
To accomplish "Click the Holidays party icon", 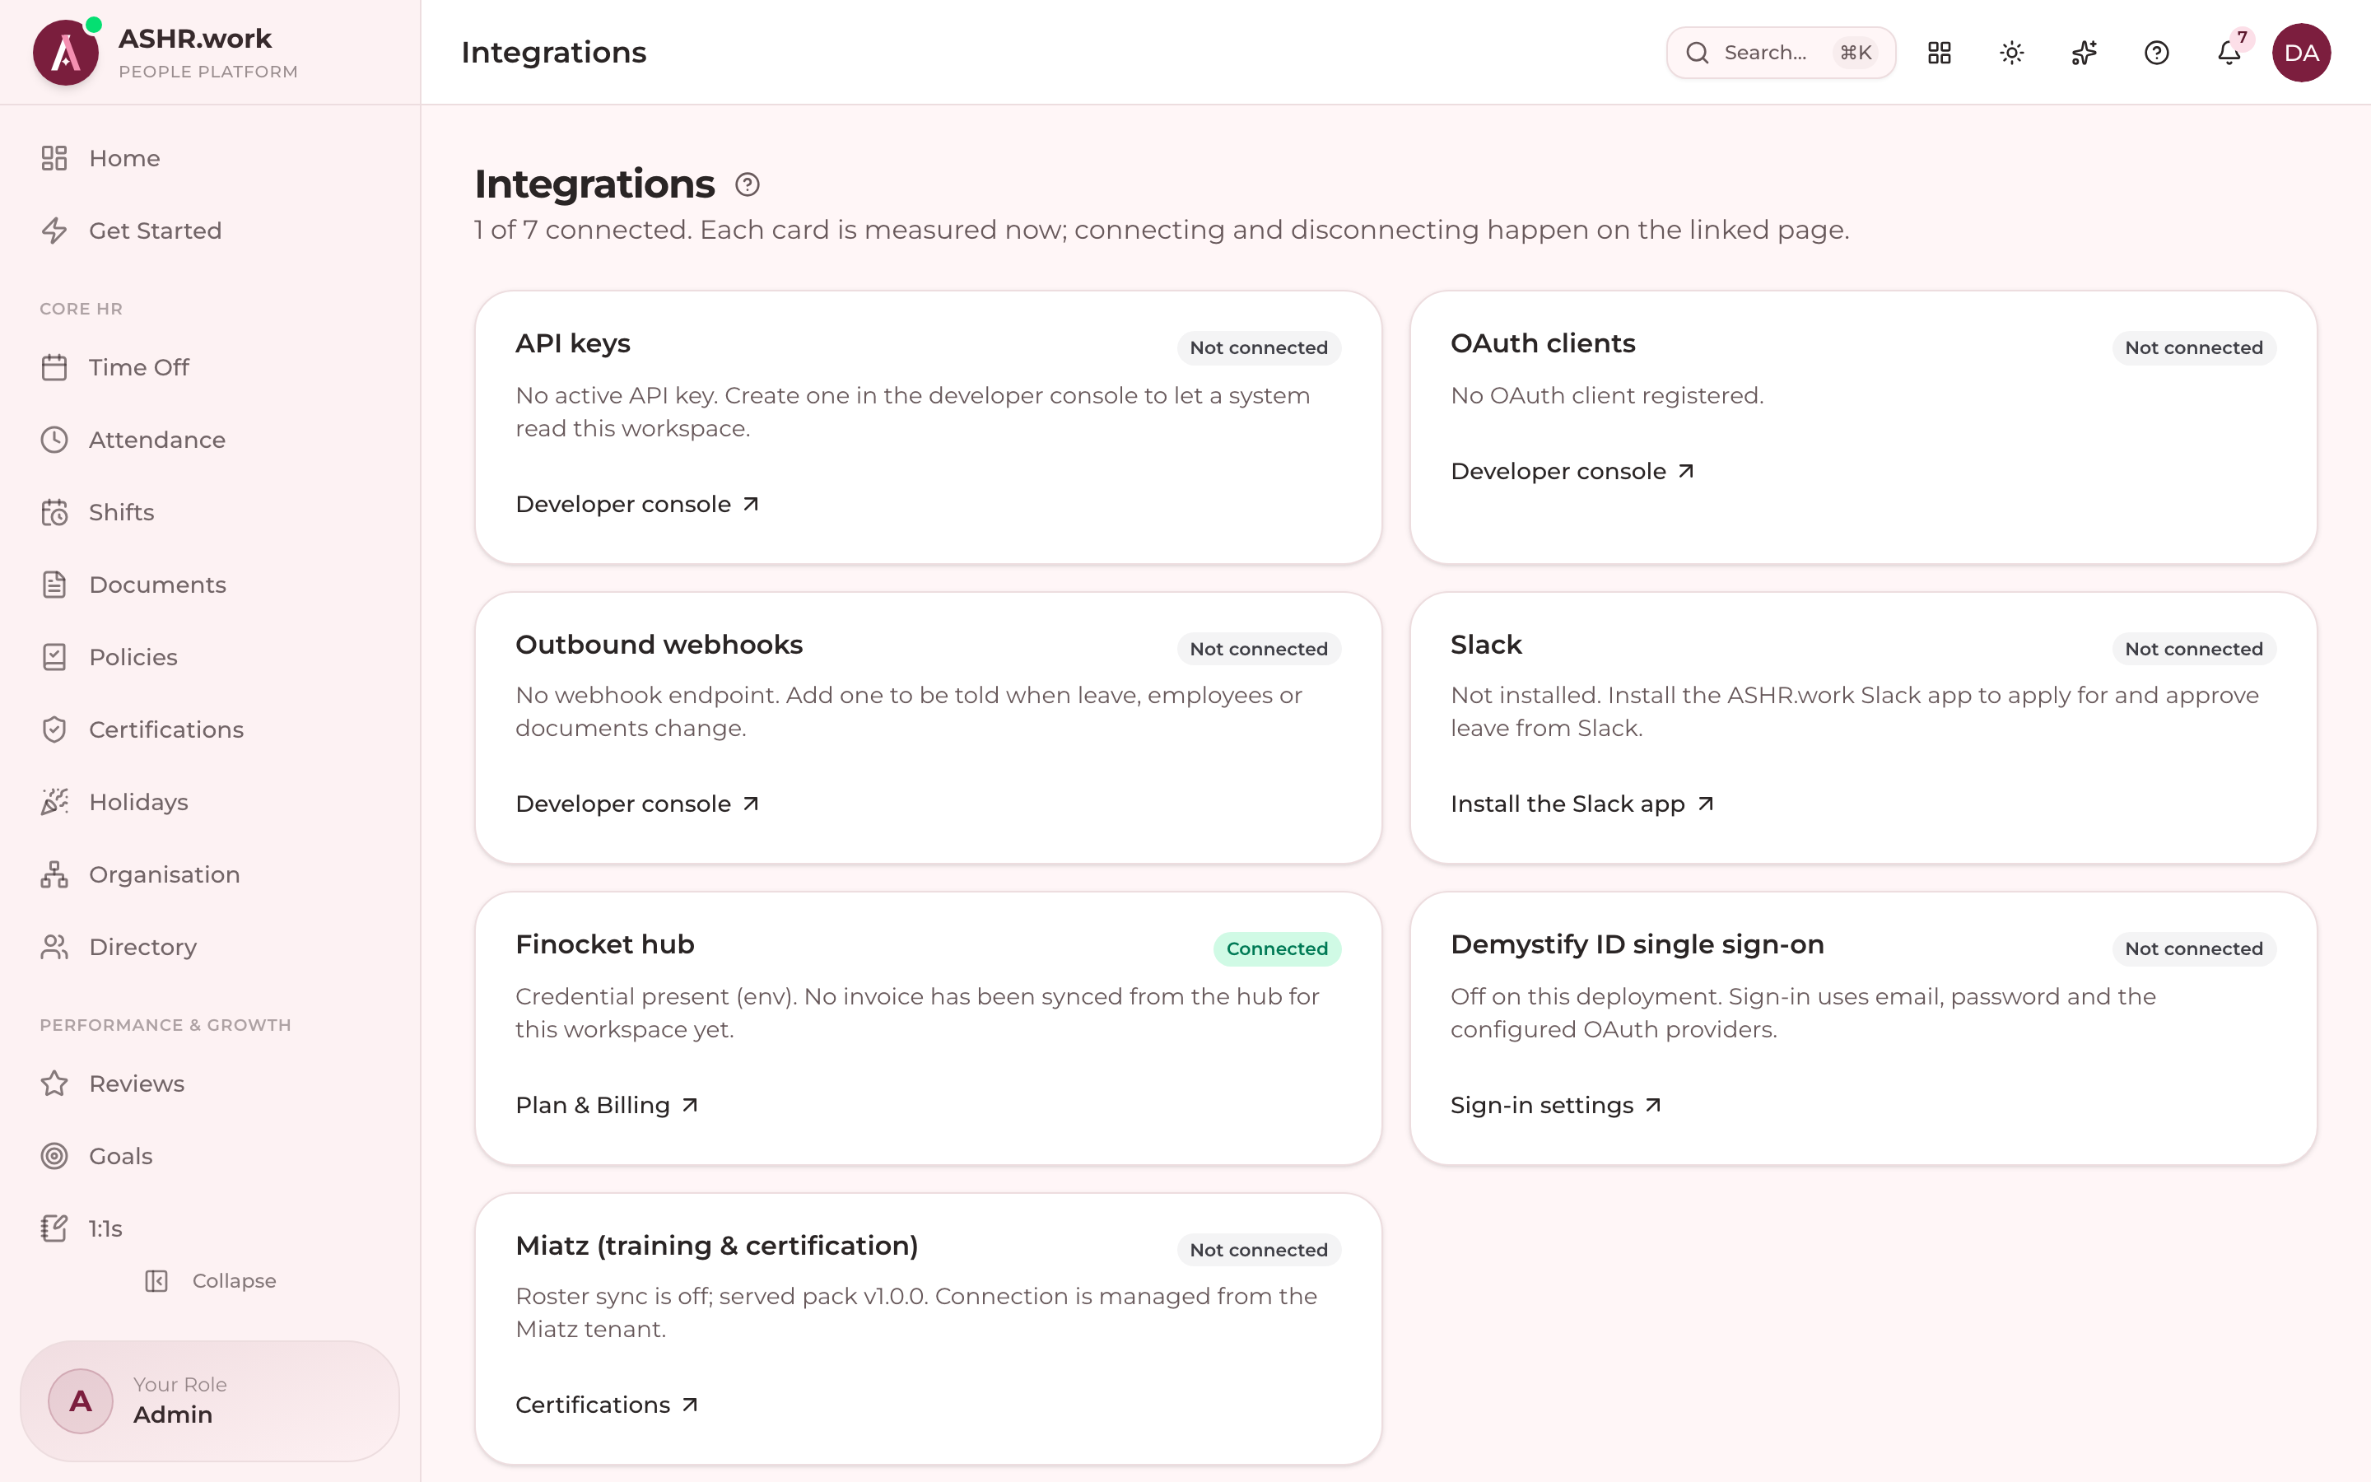I will (54, 803).
